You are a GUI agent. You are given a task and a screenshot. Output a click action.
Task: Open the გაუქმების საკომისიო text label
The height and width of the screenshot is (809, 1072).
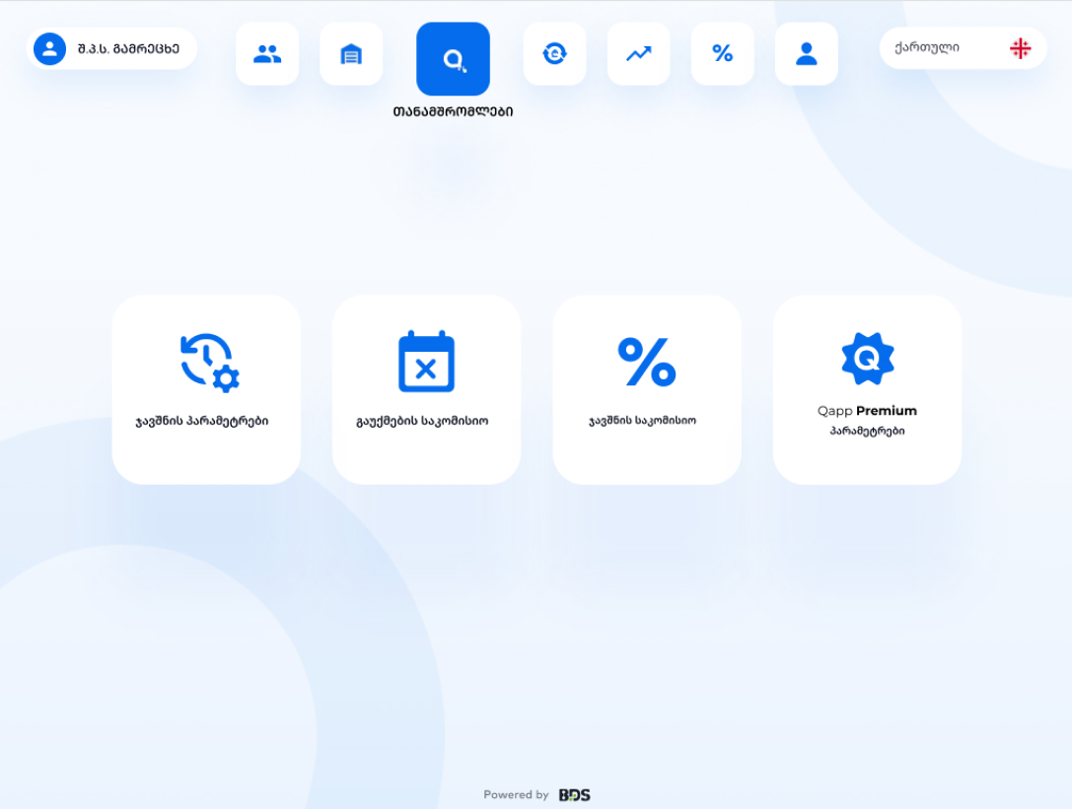(x=422, y=421)
